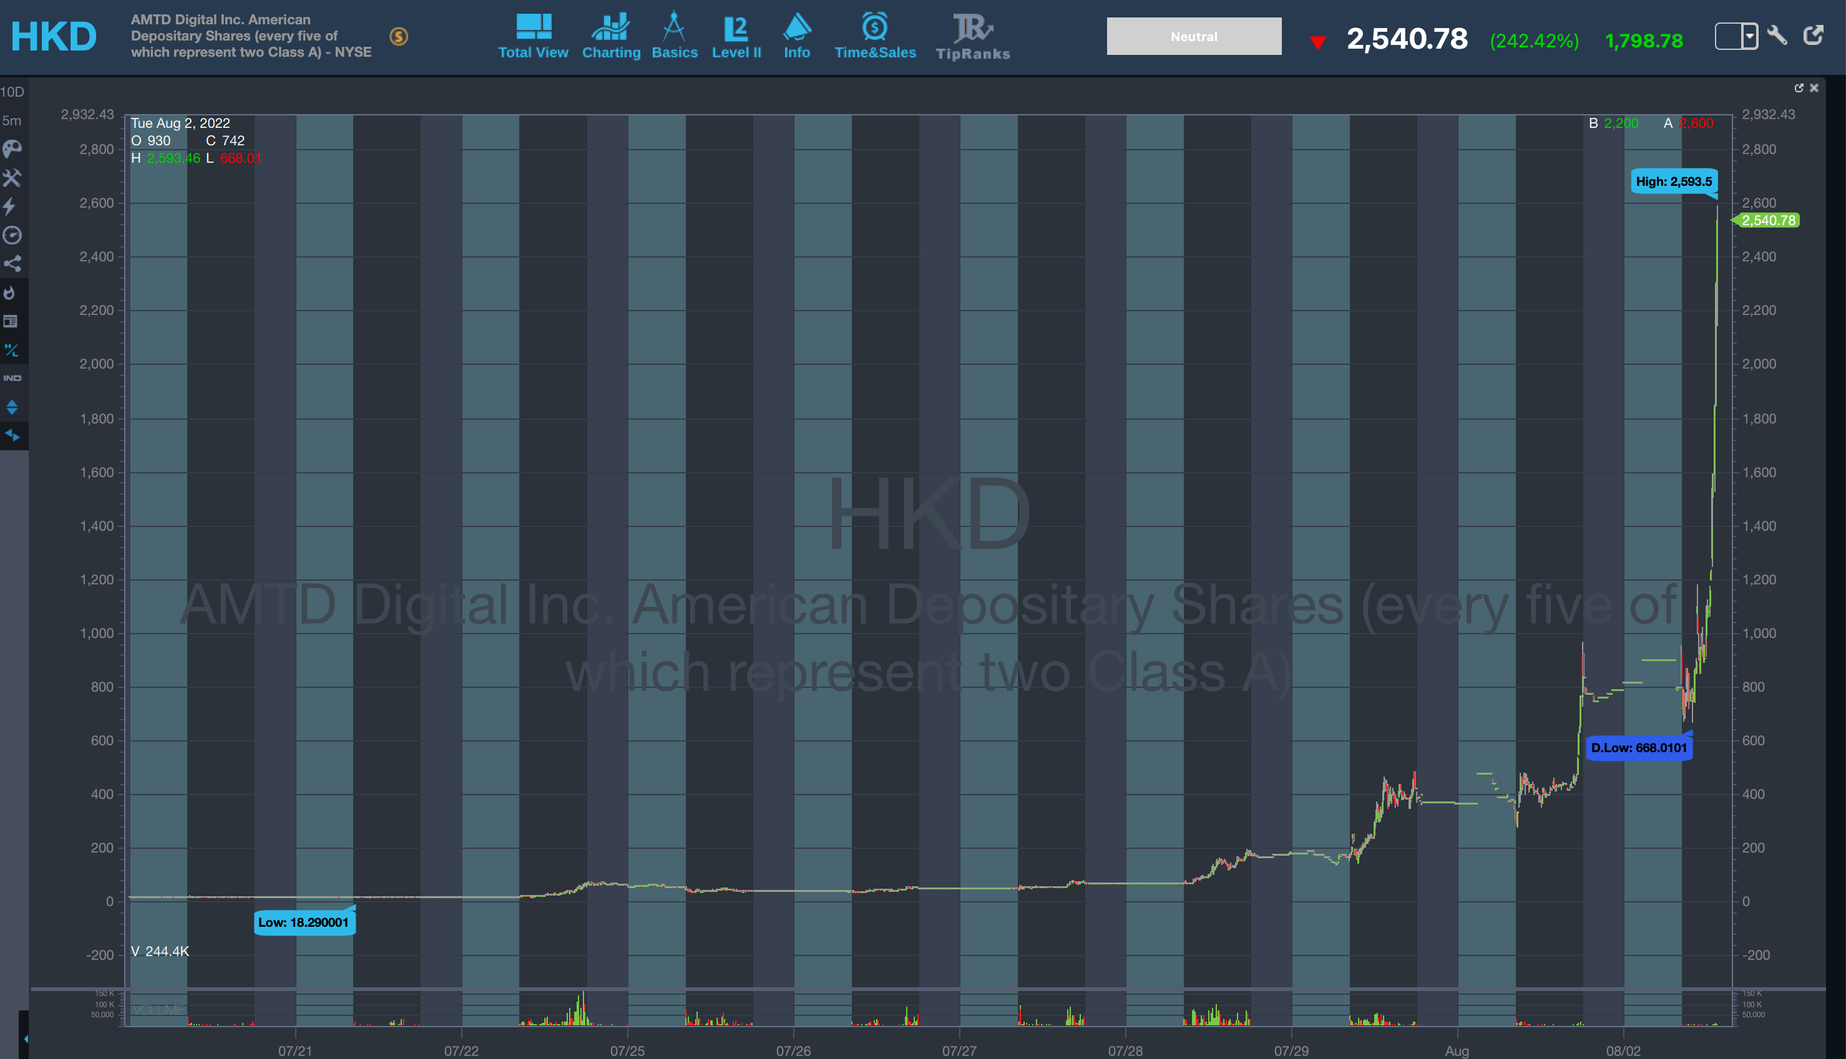1846x1059 pixels.
Task: Open TipRanks analysis
Action: click(973, 36)
